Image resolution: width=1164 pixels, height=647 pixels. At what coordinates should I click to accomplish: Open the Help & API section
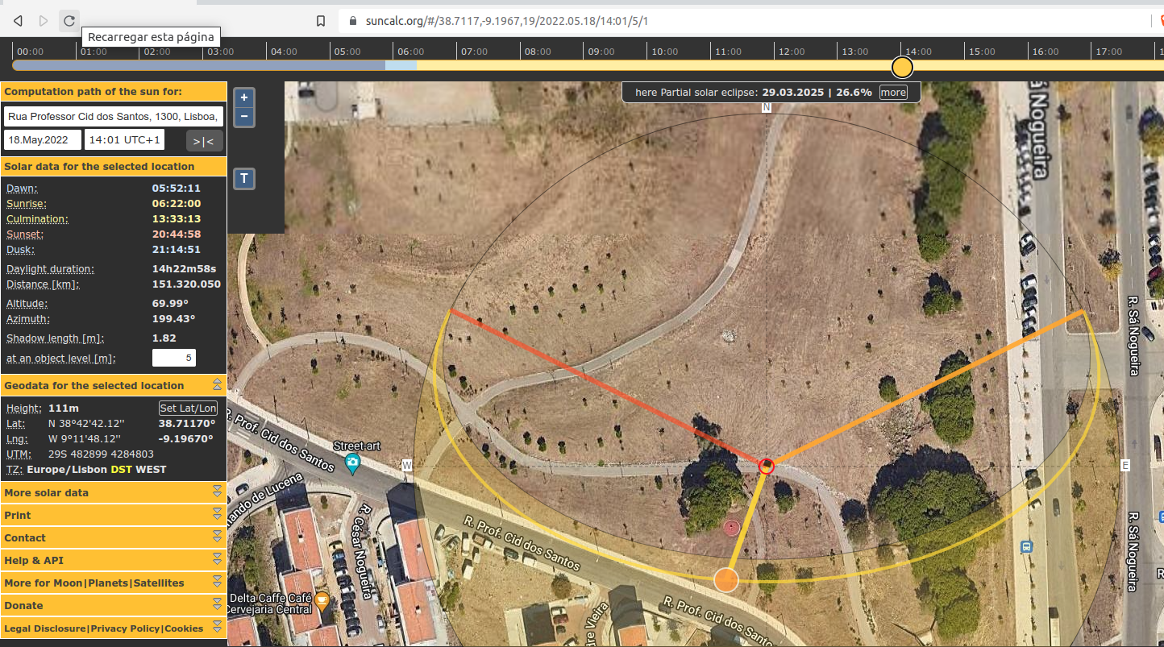click(x=113, y=560)
